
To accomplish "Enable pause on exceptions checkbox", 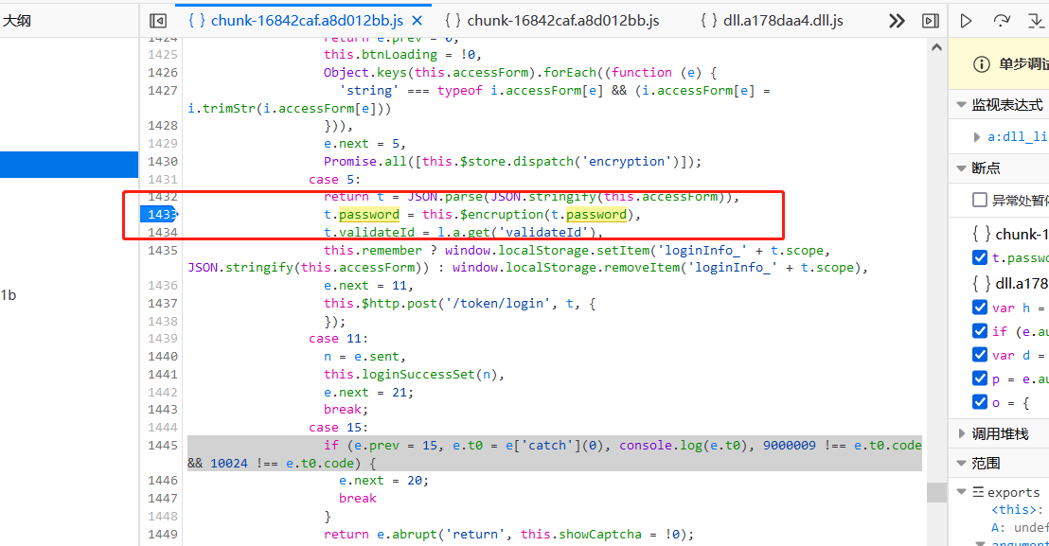I will coord(980,200).
